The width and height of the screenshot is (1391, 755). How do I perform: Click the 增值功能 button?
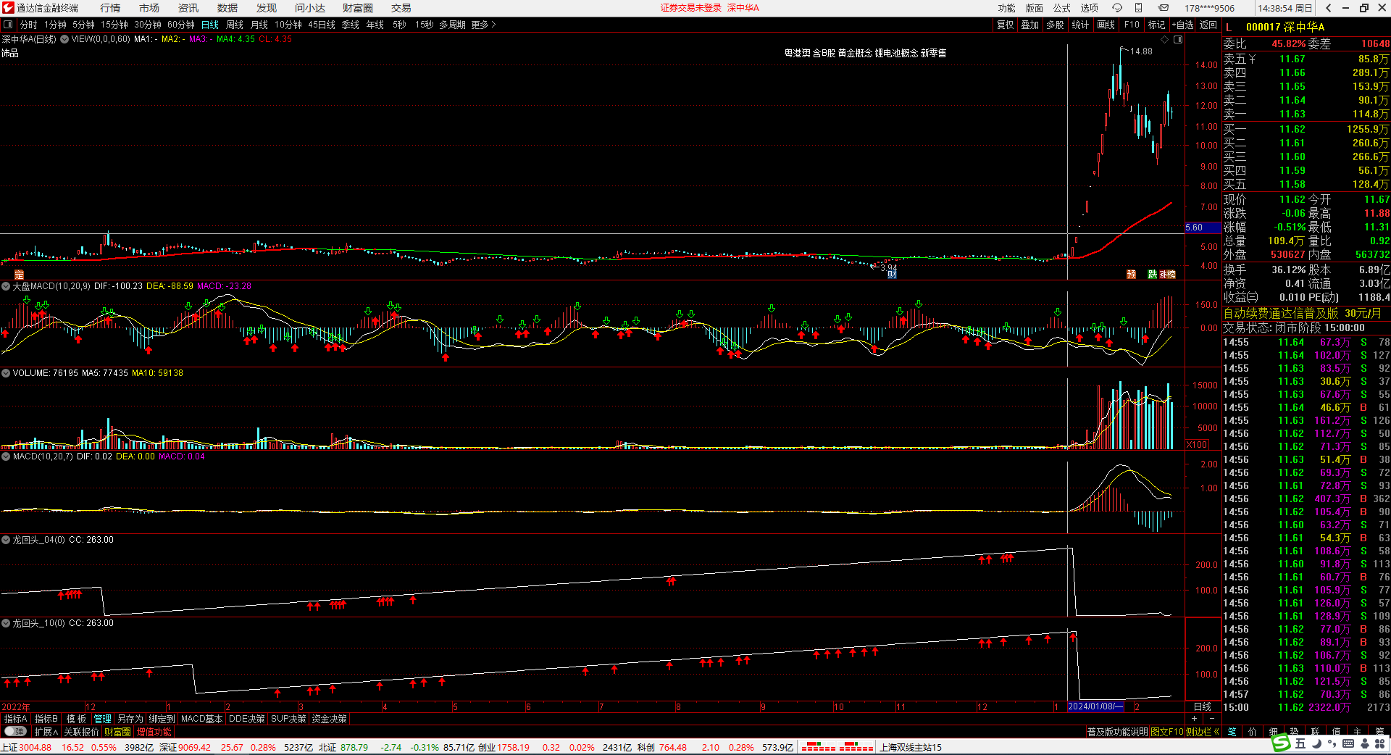pyautogui.click(x=154, y=732)
